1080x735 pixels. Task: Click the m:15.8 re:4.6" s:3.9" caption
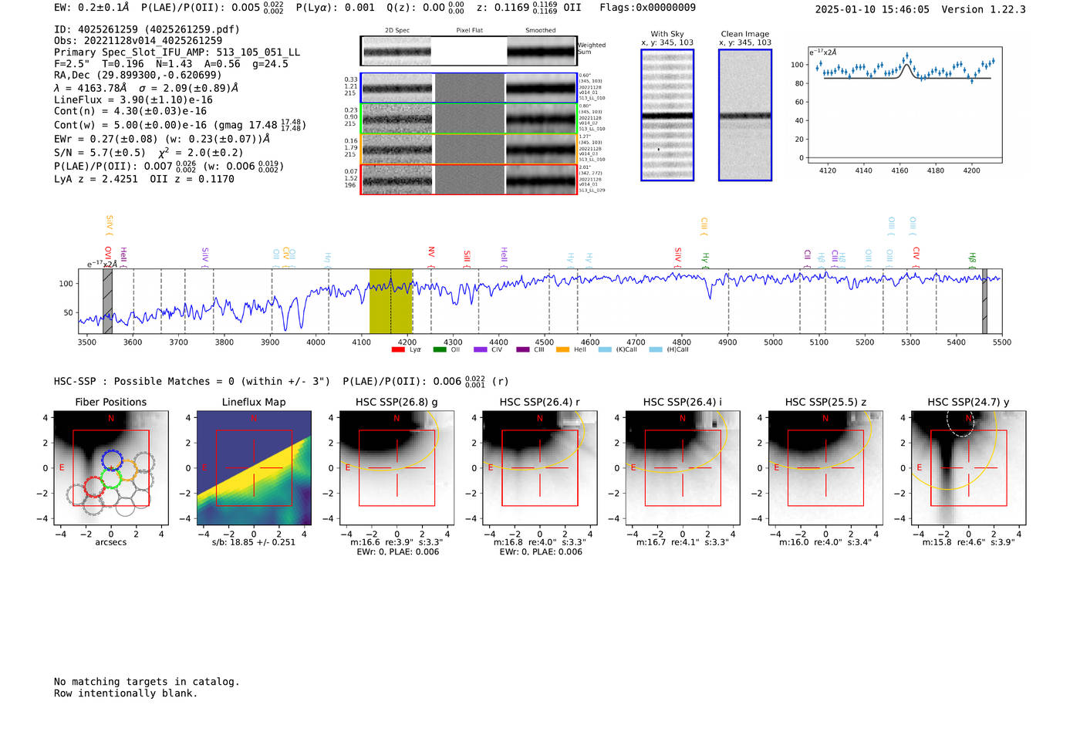point(969,542)
